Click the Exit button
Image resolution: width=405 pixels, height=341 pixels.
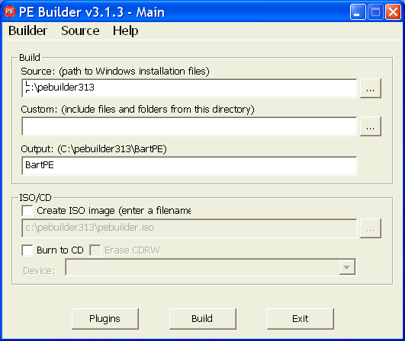[x=301, y=319]
